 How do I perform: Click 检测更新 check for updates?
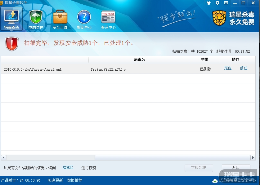tap(56, 180)
